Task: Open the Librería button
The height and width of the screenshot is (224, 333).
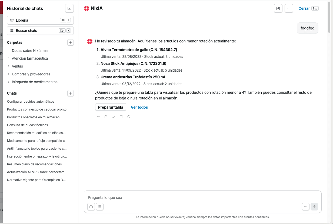Action: click(40, 20)
